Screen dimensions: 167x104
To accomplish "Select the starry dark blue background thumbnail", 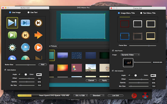I will point(77,55).
